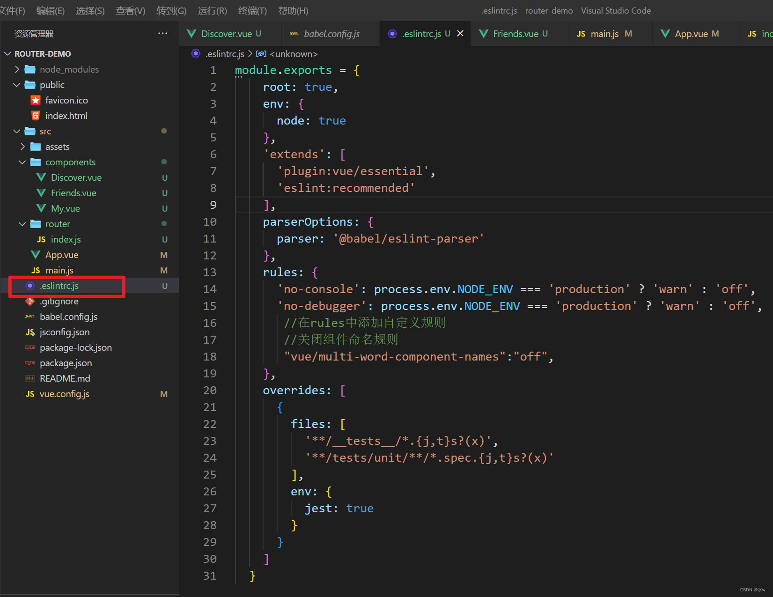Click the npm icon beside package.json
The height and width of the screenshot is (597, 773).
[x=30, y=363]
